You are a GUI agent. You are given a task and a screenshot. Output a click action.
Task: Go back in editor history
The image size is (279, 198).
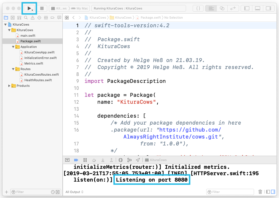click(74, 18)
